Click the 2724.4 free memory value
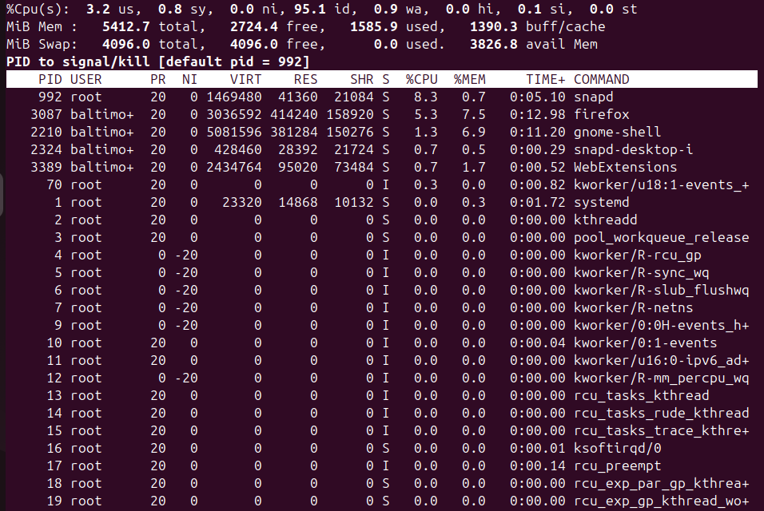The image size is (764, 511). (254, 27)
